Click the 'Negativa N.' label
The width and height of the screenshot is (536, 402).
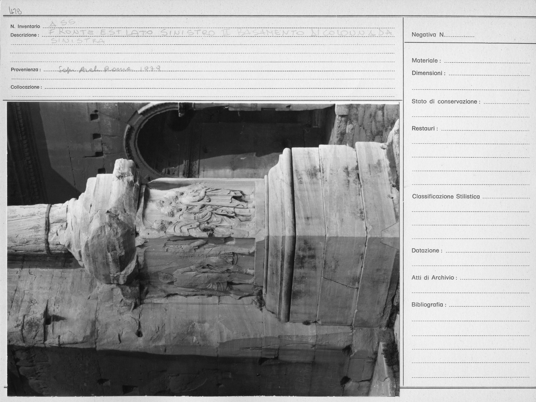coord(428,35)
